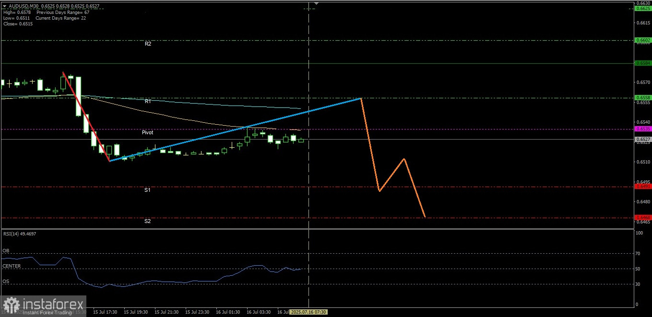This screenshot has width=652, height=317.
Task: Click the 15 Jul 21:30 time label
Action: (166, 312)
